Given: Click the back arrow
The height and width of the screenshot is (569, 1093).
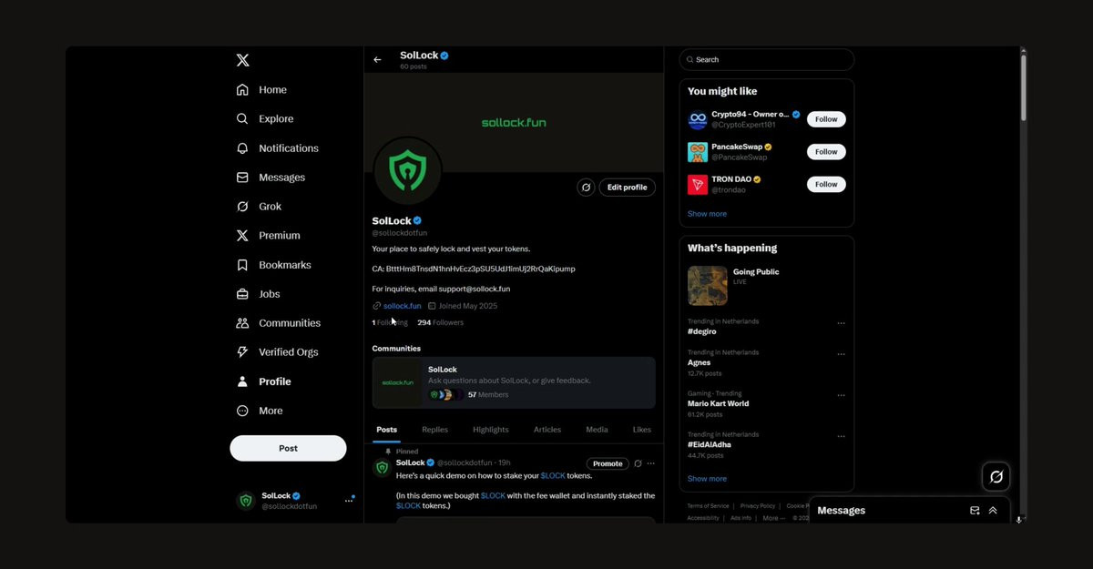Looking at the screenshot, I should coord(377,60).
